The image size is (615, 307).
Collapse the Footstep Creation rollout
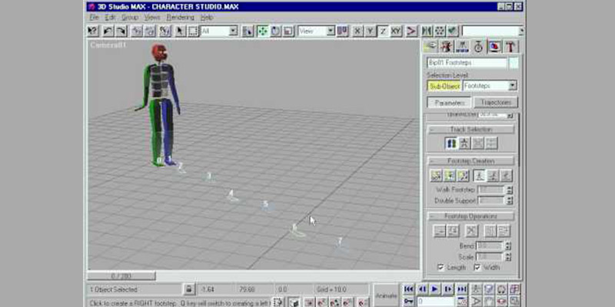coord(471,161)
